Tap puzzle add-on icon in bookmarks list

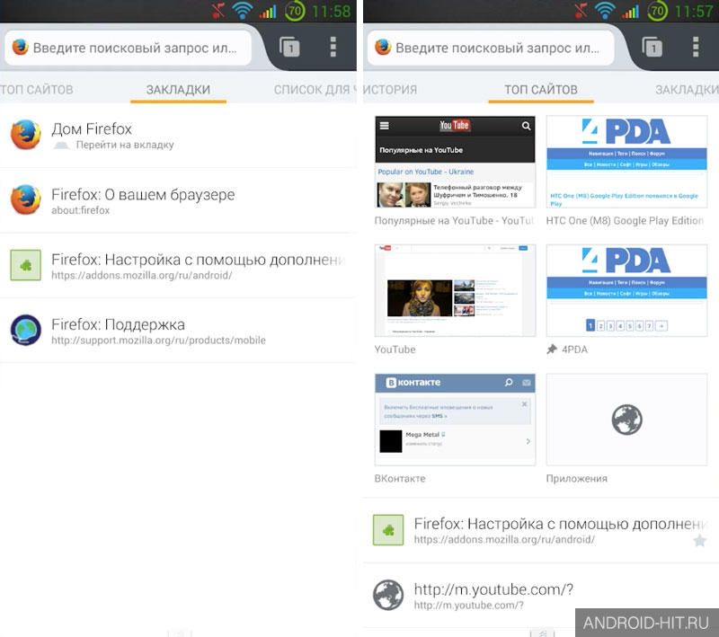(x=26, y=265)
